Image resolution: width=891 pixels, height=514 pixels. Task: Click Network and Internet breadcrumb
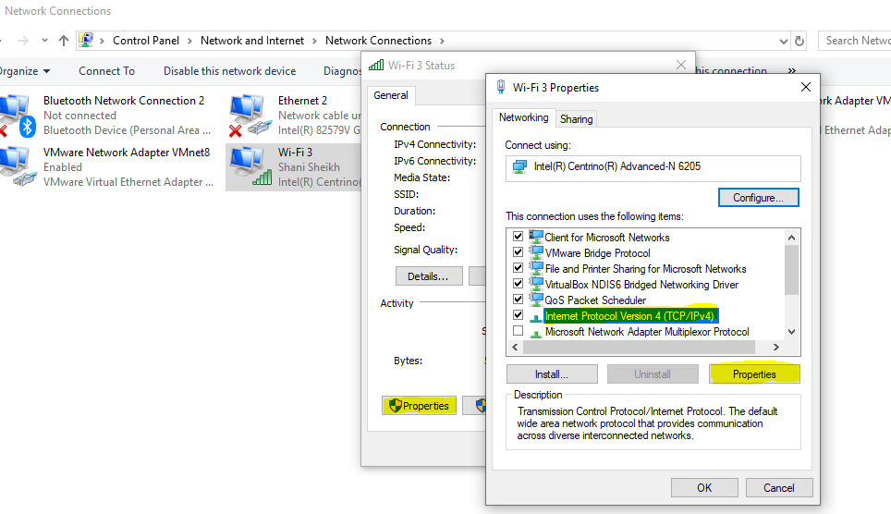click(x=251, y=41)
